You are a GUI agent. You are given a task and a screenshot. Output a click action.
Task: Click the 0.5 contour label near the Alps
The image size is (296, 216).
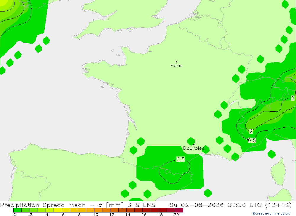click(x=252, y=140)
